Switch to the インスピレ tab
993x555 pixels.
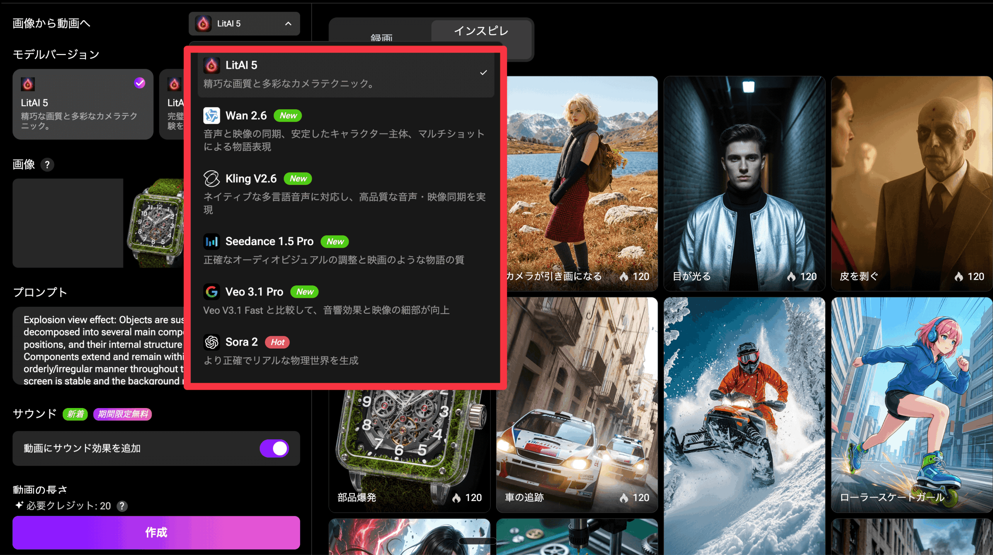(481, 31)
